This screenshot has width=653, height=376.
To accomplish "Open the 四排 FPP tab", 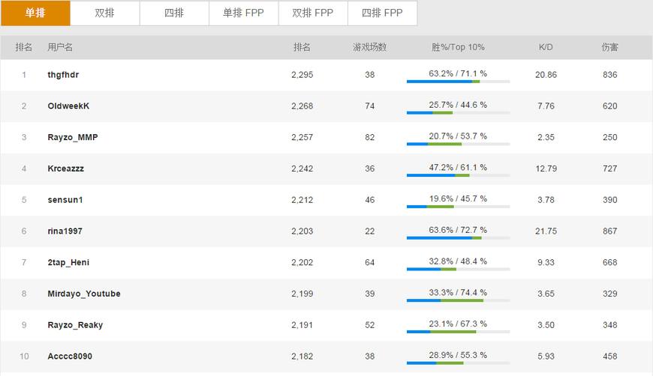I will [x=382, y=13].
